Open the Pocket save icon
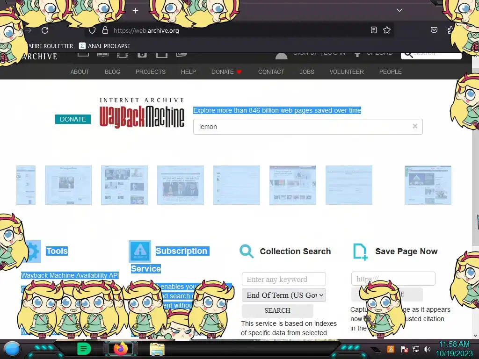Image resolution: width=479 pixels, height=359 pixels. click(x=434, y=30)
